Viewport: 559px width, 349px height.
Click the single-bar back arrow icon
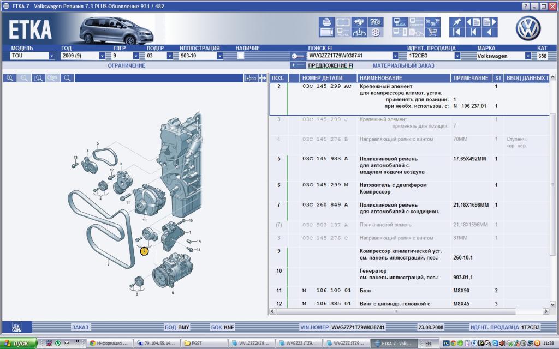coord(473,32)
